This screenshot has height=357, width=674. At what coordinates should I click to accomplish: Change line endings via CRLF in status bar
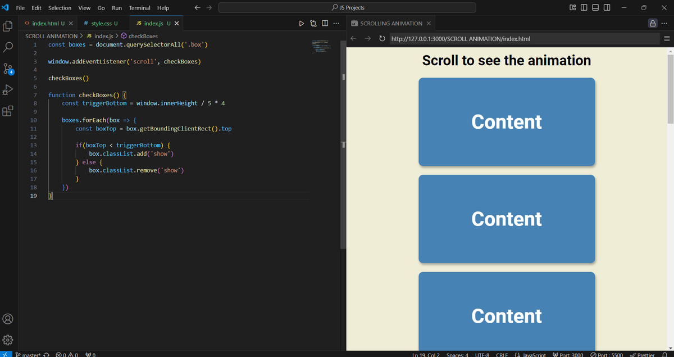click(503, 355)
